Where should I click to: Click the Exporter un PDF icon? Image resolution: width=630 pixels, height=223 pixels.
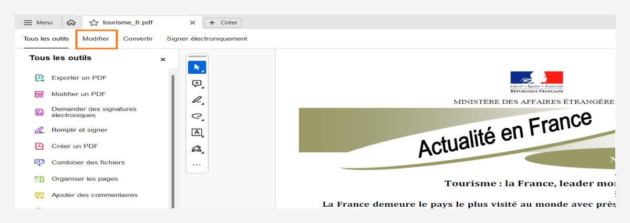coord(39,78)
